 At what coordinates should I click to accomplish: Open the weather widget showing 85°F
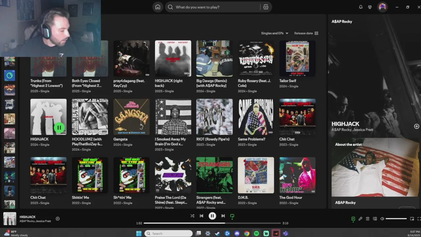tap(16, 233)
